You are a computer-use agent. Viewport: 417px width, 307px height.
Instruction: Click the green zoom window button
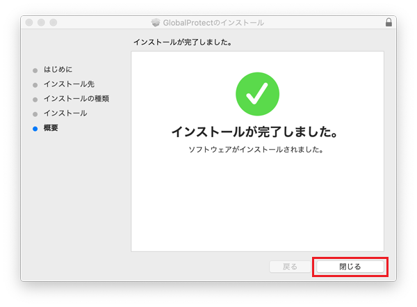[x=53, y=23]
